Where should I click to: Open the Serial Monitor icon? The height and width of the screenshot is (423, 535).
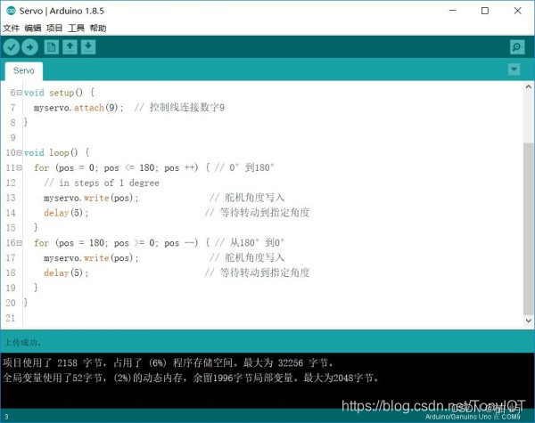point(517,47)
